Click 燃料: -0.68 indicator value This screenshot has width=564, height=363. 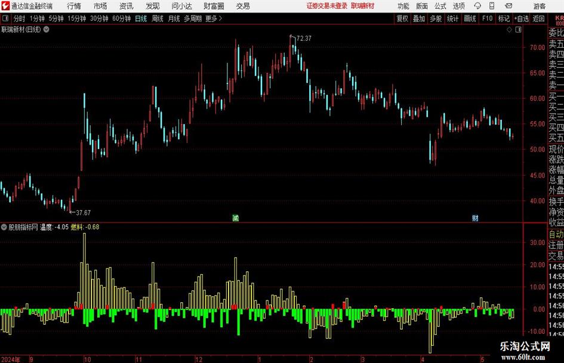[85, 227]
